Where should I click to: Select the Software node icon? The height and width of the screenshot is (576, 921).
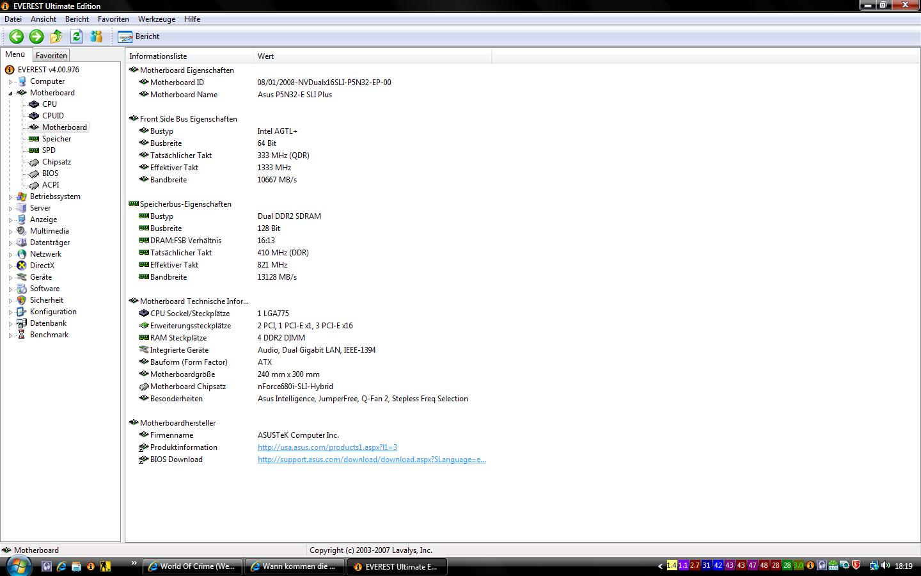(x=22, y=289)
